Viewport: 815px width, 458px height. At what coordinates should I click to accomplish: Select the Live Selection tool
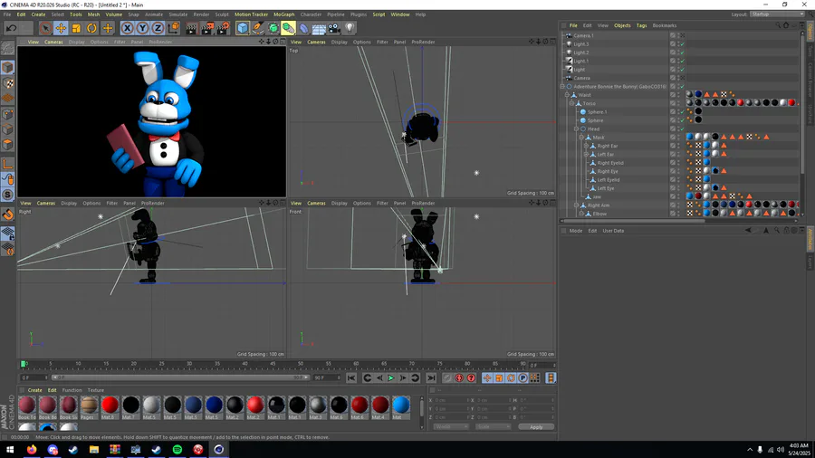[45, 28]
